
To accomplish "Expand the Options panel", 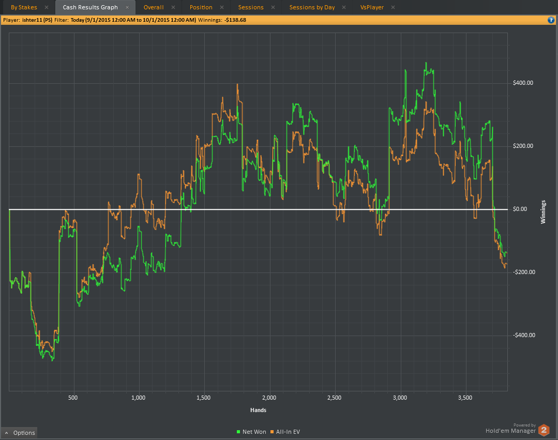I will click(20, 433).
